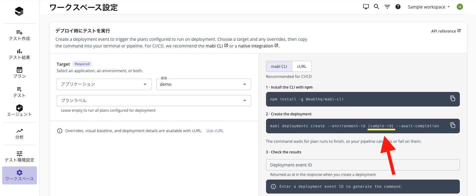
Task: Click the overrides info icon
Action: point(60,131)
